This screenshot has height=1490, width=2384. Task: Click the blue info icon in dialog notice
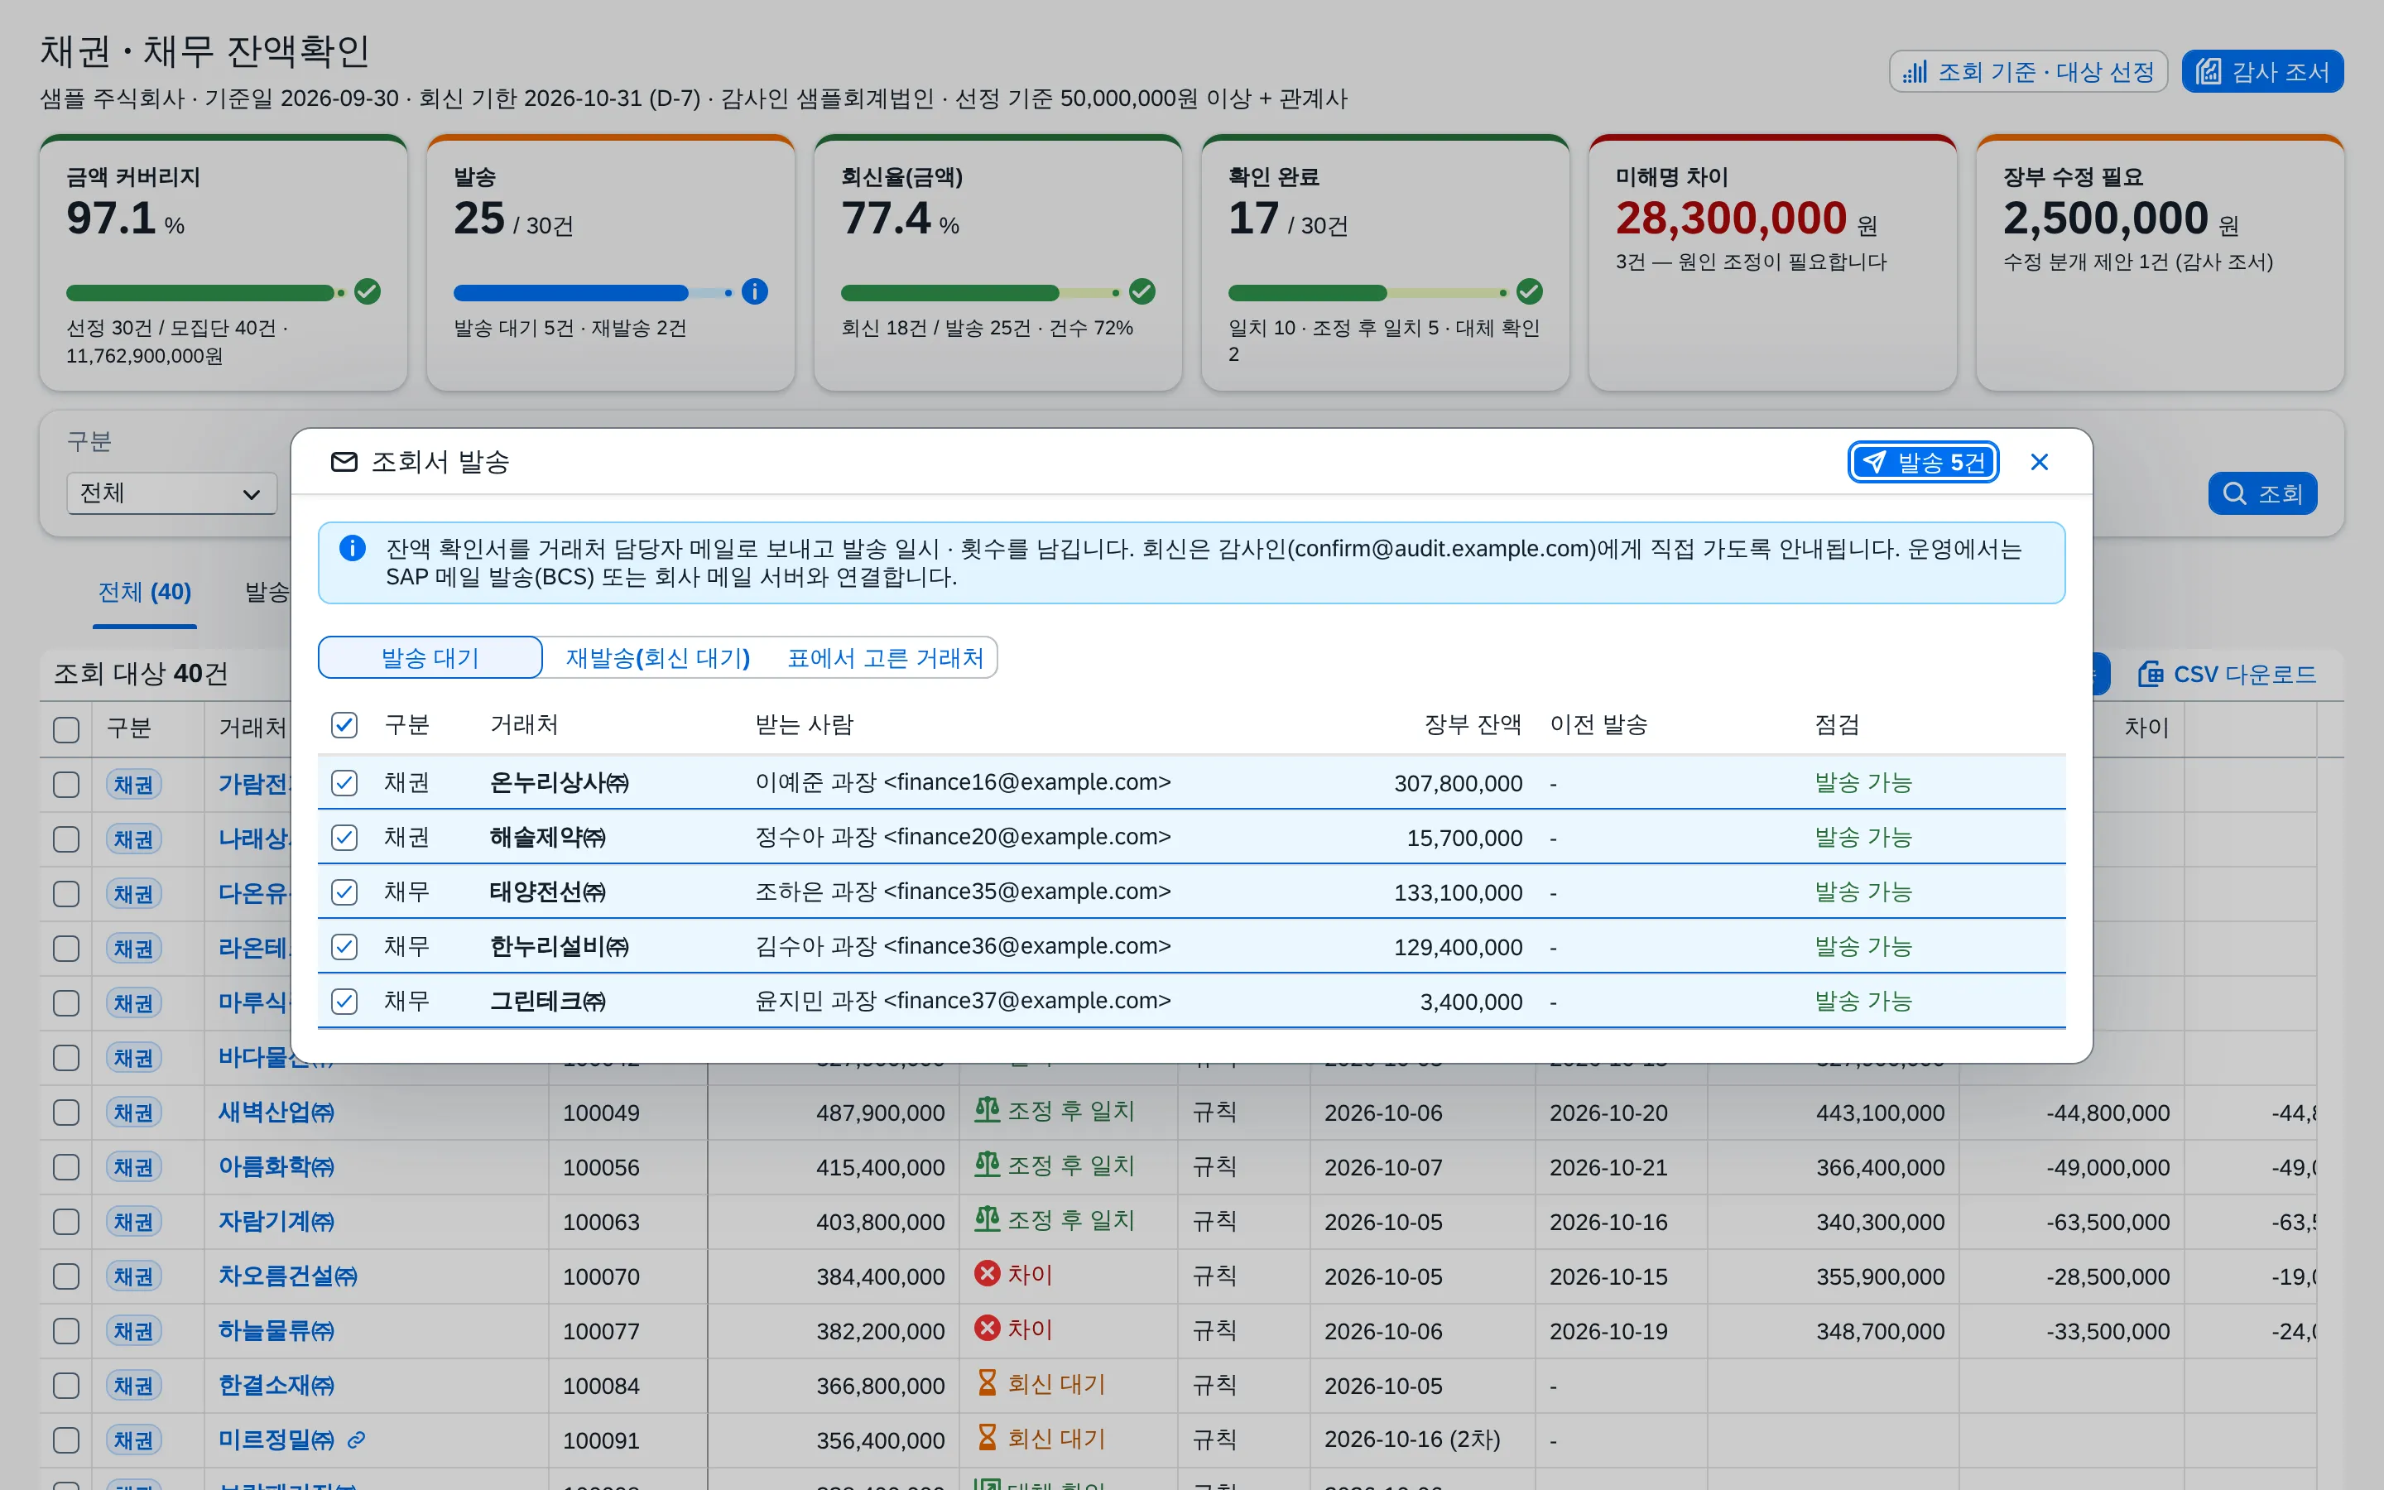[352, 548]
